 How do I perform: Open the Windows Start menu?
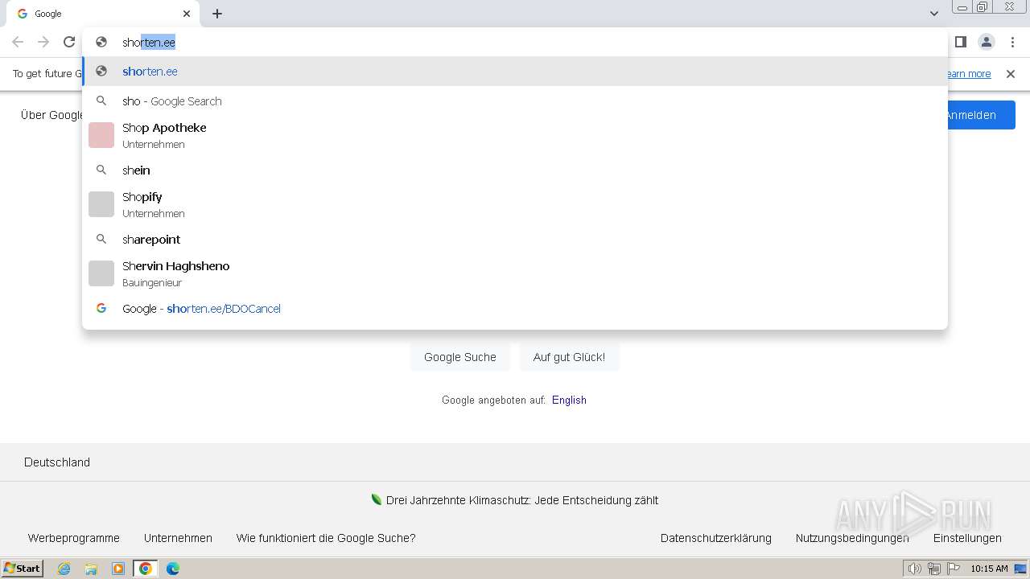pyautogui.click(x=23, y=569)
